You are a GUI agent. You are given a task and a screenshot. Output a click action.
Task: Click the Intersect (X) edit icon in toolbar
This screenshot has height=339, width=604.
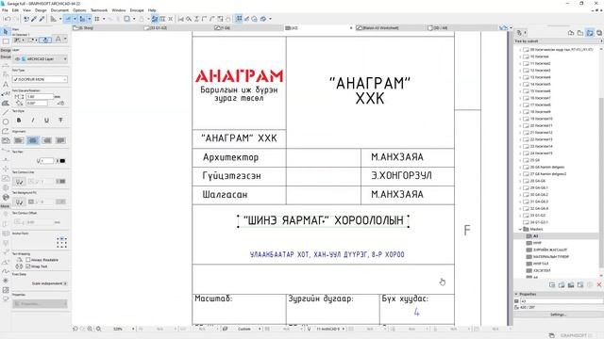(171, 19)
